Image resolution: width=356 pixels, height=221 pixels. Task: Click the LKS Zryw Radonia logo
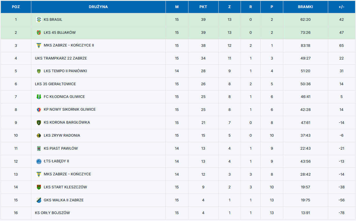click(39, 135)
